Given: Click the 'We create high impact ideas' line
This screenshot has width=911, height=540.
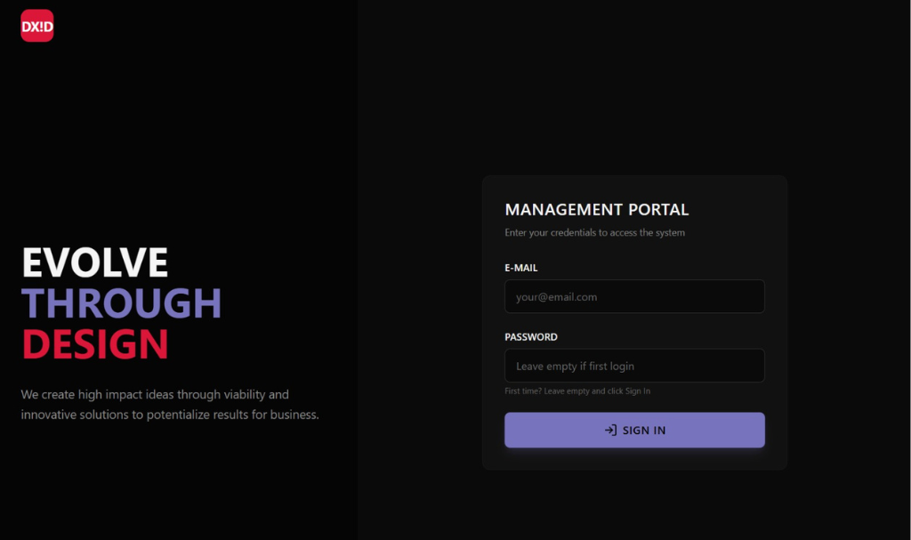Looking at the screenshot, I should pos(155,394).
